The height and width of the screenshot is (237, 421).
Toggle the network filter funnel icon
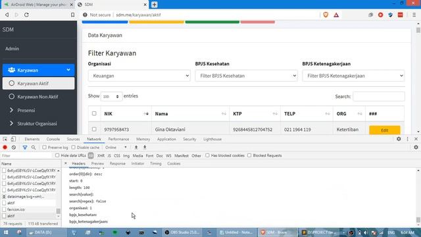point(25,147)
